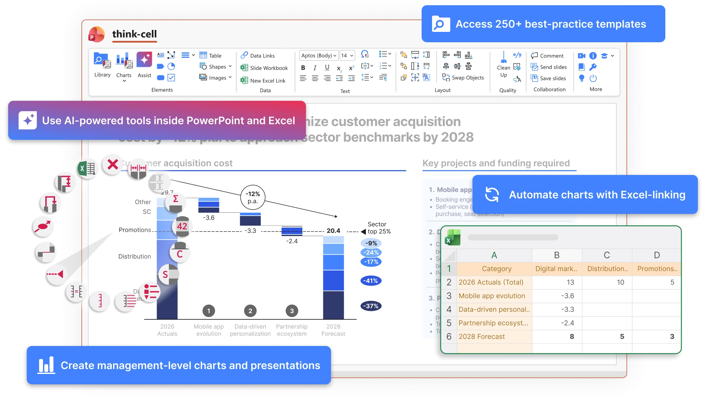This screenshot has height=398, width=709.
Task: Click the paragraph direction icon
Action: pos(383,77)
